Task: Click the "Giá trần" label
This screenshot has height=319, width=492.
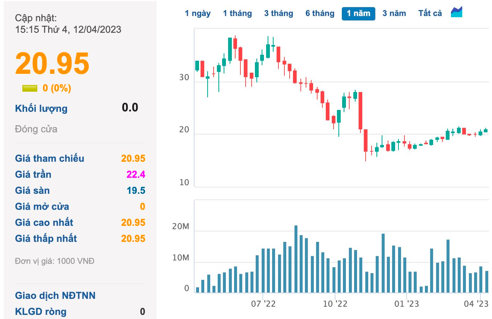Action: (x=33, y=174)
